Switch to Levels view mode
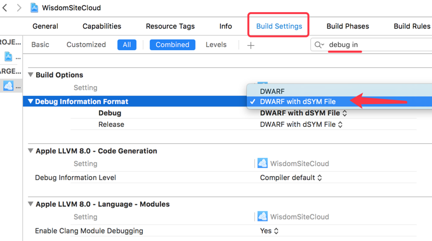The image size is (432, 241). pos(216,44)
